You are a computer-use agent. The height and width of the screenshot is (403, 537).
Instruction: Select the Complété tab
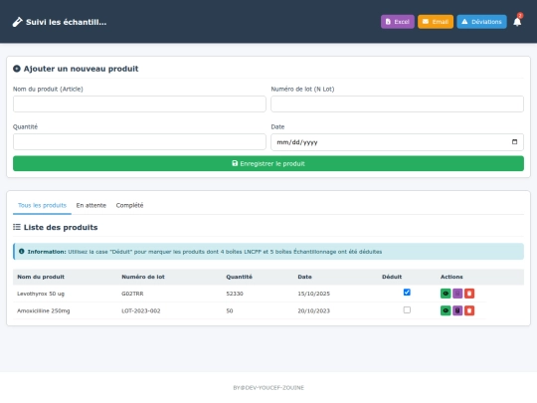129,206
